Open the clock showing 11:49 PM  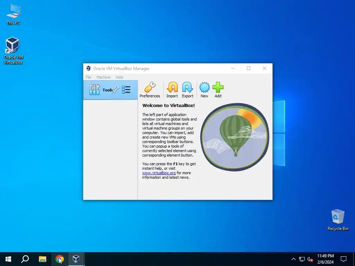point(325,259)
